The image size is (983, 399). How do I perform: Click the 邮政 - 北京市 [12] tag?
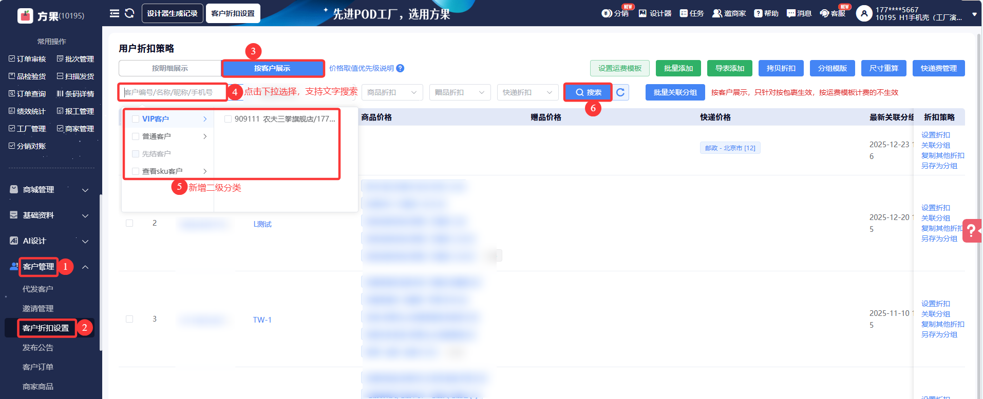(730, 148)
